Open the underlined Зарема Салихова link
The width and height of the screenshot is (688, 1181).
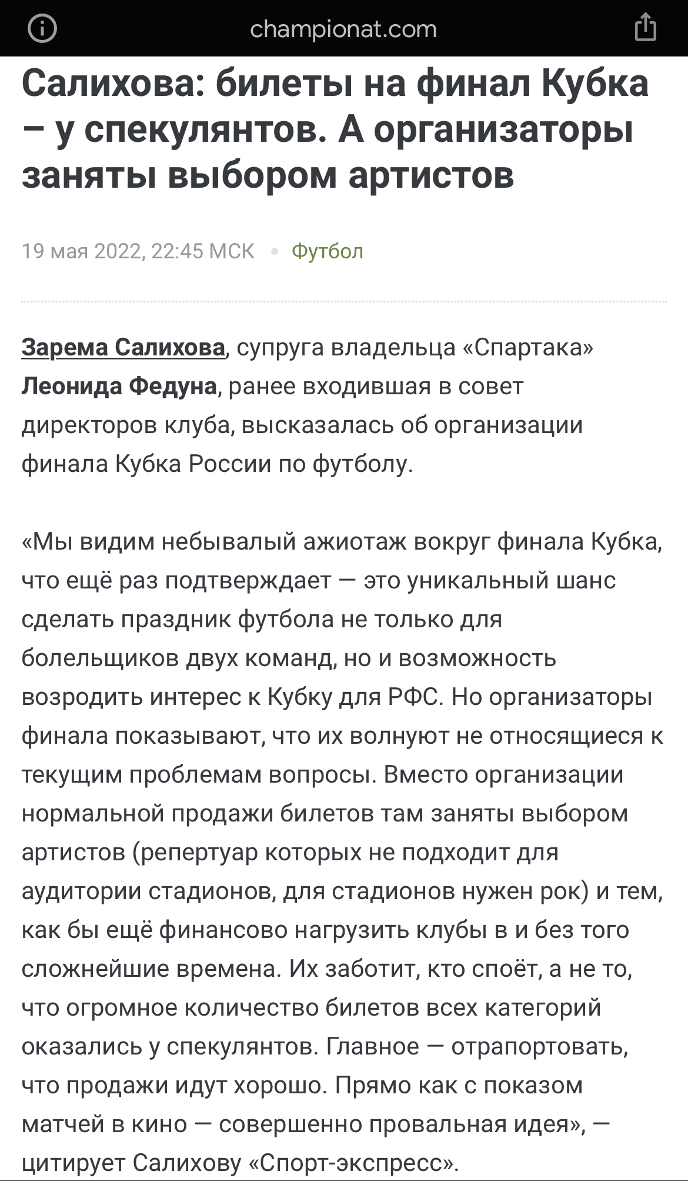point(123,347)
